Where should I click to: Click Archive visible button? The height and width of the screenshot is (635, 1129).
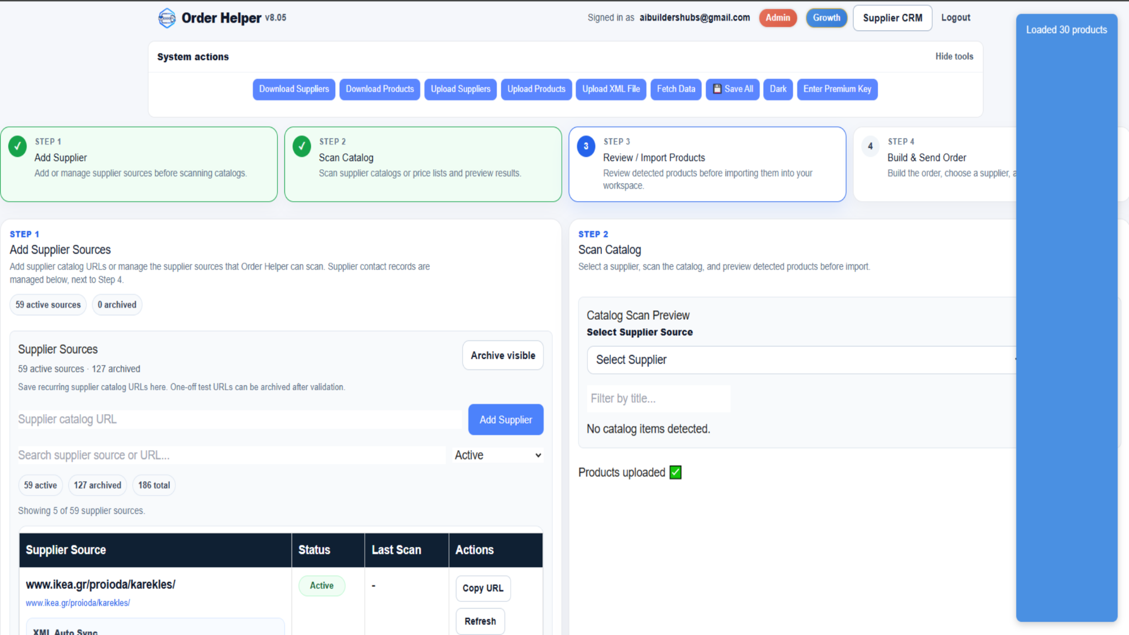pos(503,356)
